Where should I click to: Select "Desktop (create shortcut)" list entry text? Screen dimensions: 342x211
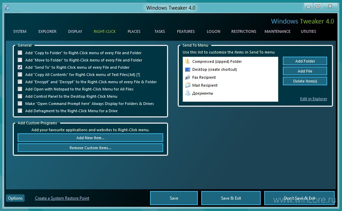tap(214, 69)
